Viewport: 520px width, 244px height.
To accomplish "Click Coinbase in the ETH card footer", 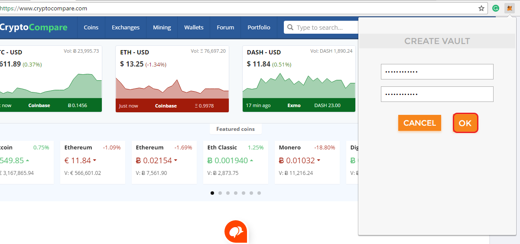I will tap(166, 106).
